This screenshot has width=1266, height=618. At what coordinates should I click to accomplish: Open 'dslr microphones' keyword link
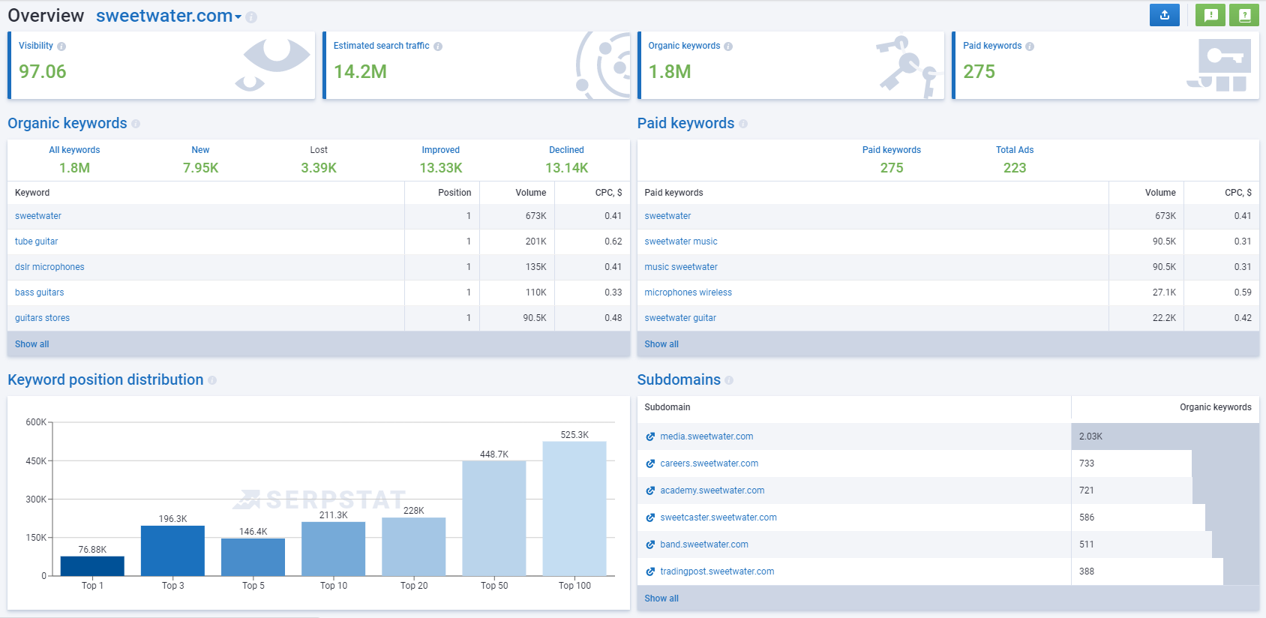click(49, 267)
